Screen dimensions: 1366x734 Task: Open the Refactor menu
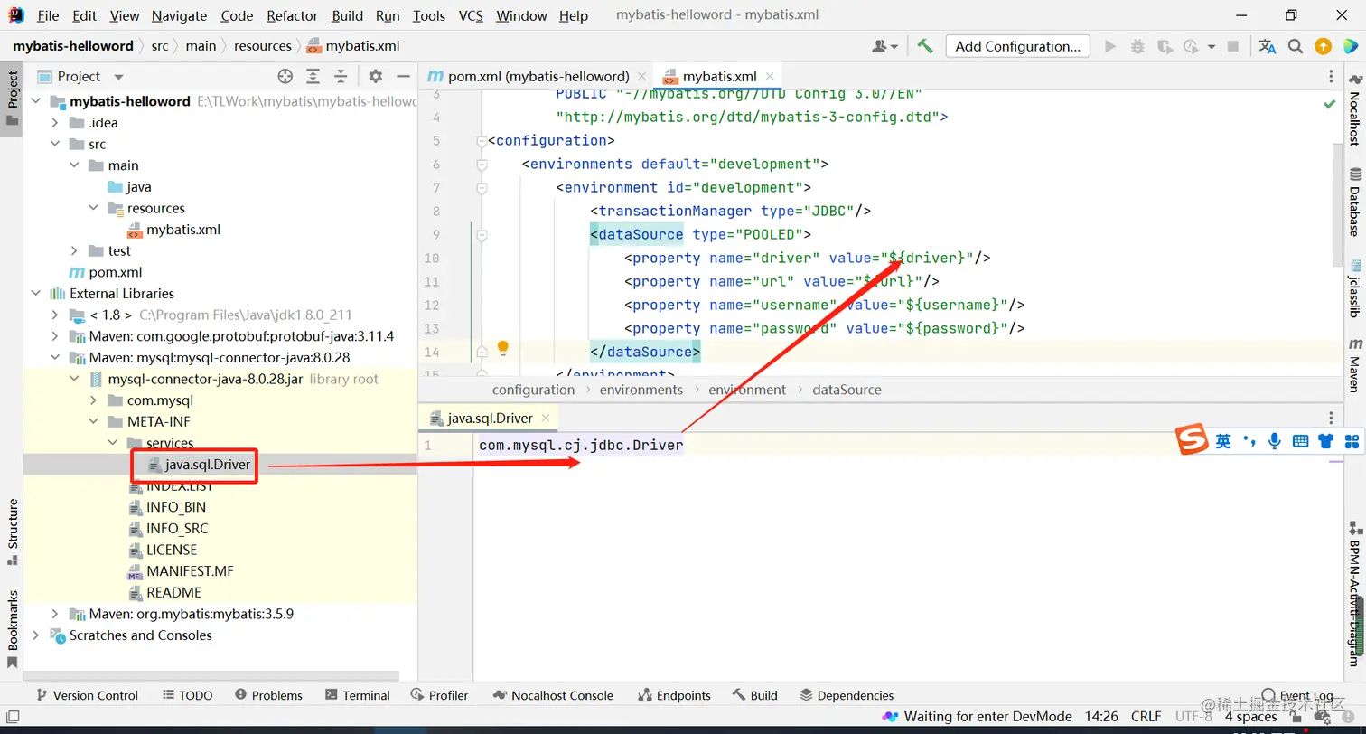292,15
